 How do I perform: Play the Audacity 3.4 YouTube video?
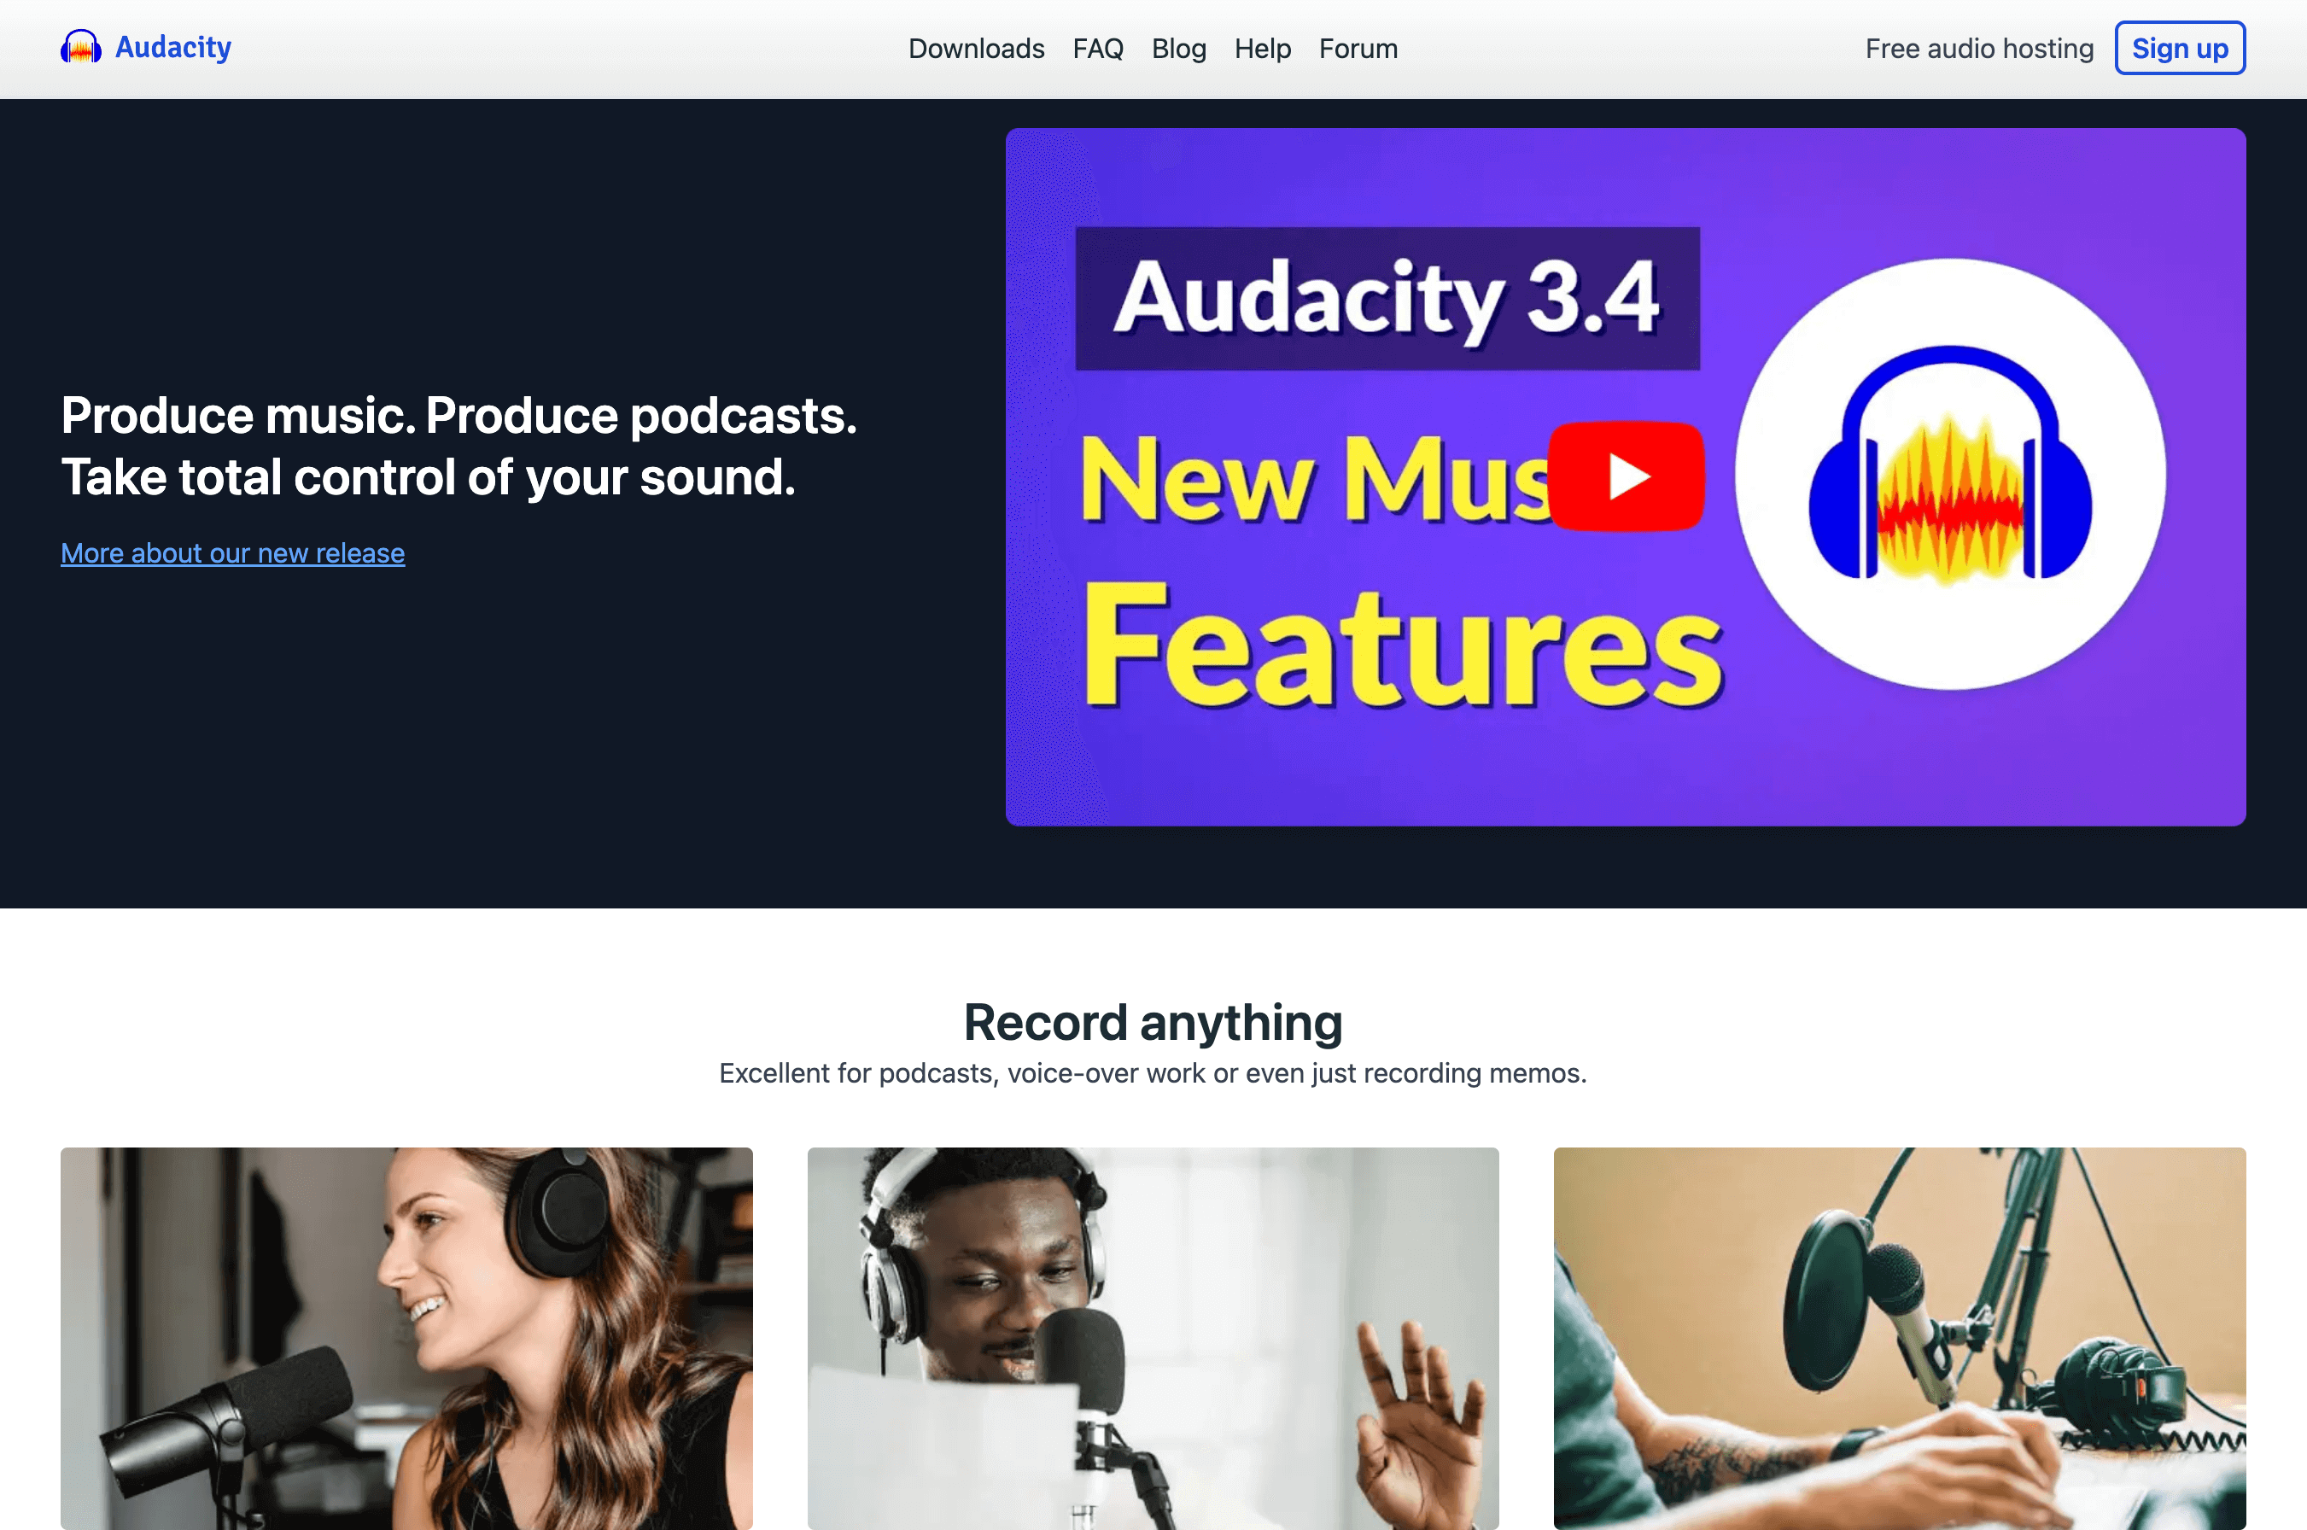tap(1627, 476)
